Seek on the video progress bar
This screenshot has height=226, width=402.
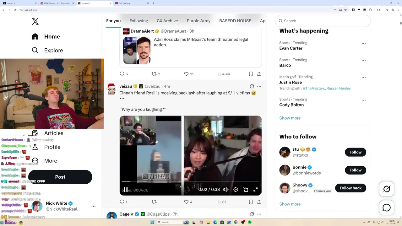coord(190,181)
